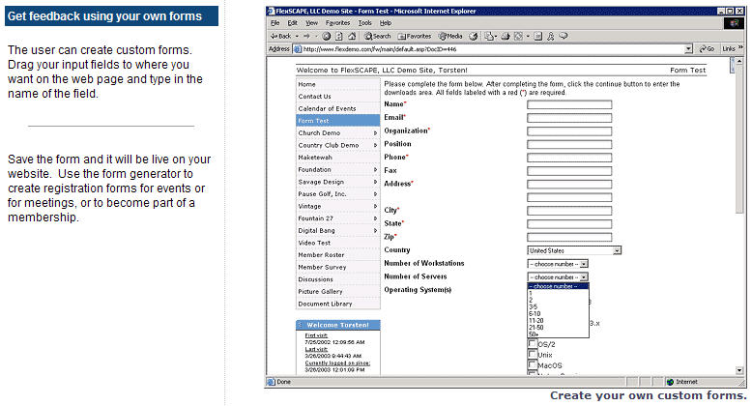752x406 pixels.
Task: Open the History toolbar icon
Action: 473,36
